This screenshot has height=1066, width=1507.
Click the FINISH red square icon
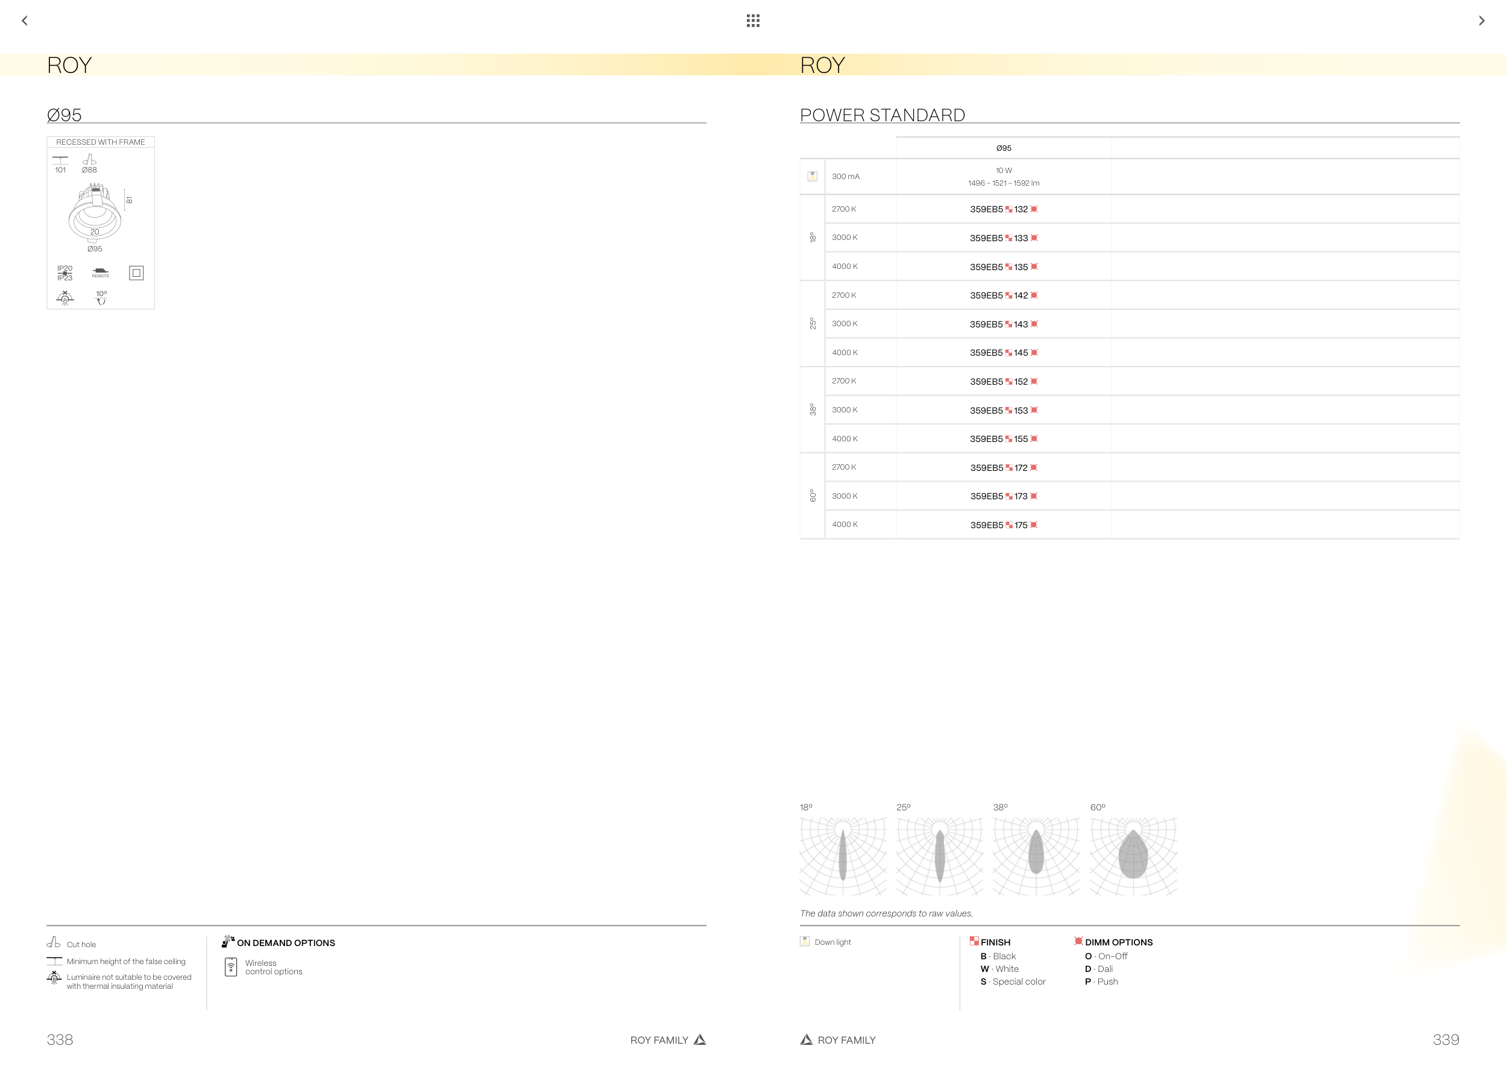[x=974, y=941]
